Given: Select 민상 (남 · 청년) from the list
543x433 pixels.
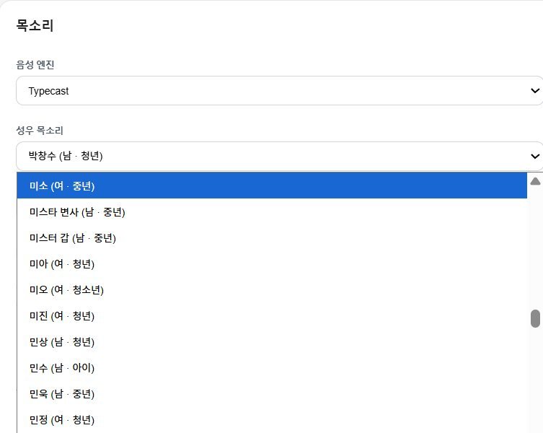Looking at the screenshot, I should pos(272,342).
